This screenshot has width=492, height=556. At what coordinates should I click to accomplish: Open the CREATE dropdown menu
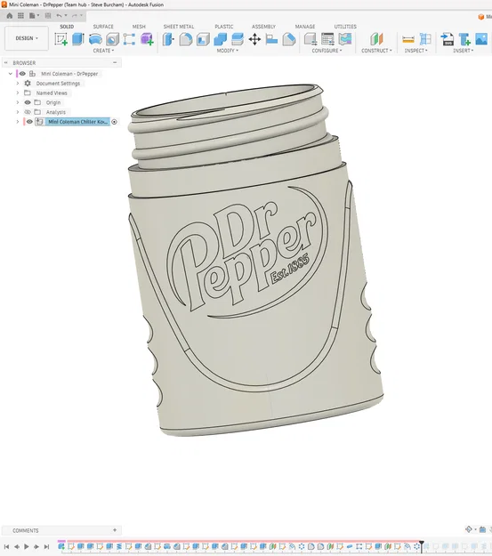pyautogui.click(x=103, y=51)
